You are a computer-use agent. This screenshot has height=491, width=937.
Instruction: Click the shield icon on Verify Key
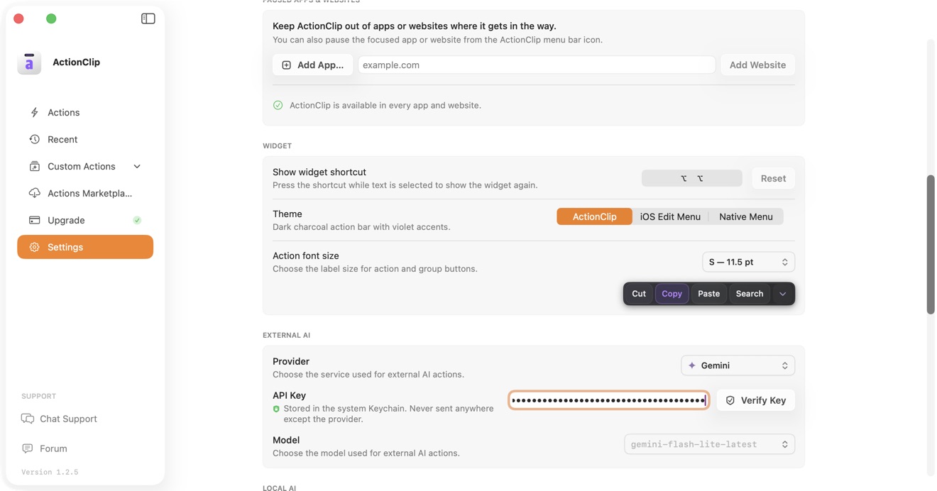(730, 400)
